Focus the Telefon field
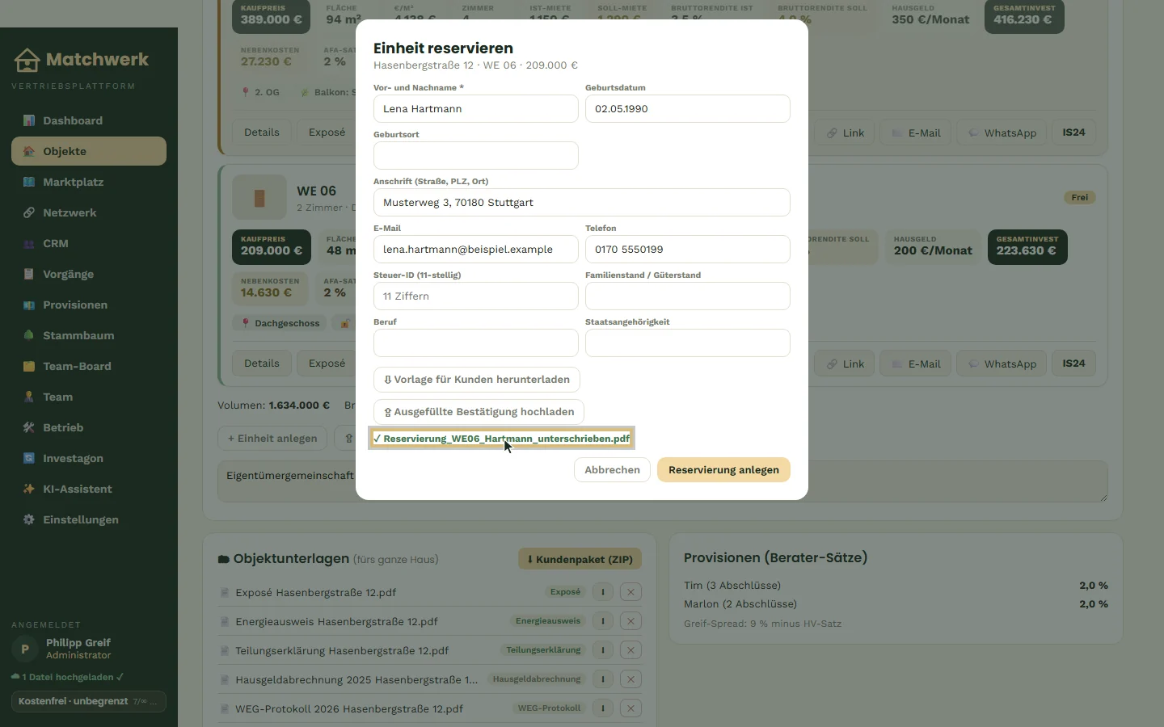The image size is (1164, 727). 688,250
